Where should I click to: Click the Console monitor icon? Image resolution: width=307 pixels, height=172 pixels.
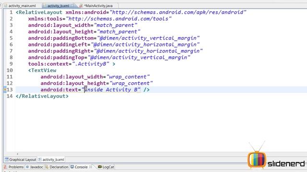tap(72, 167)
